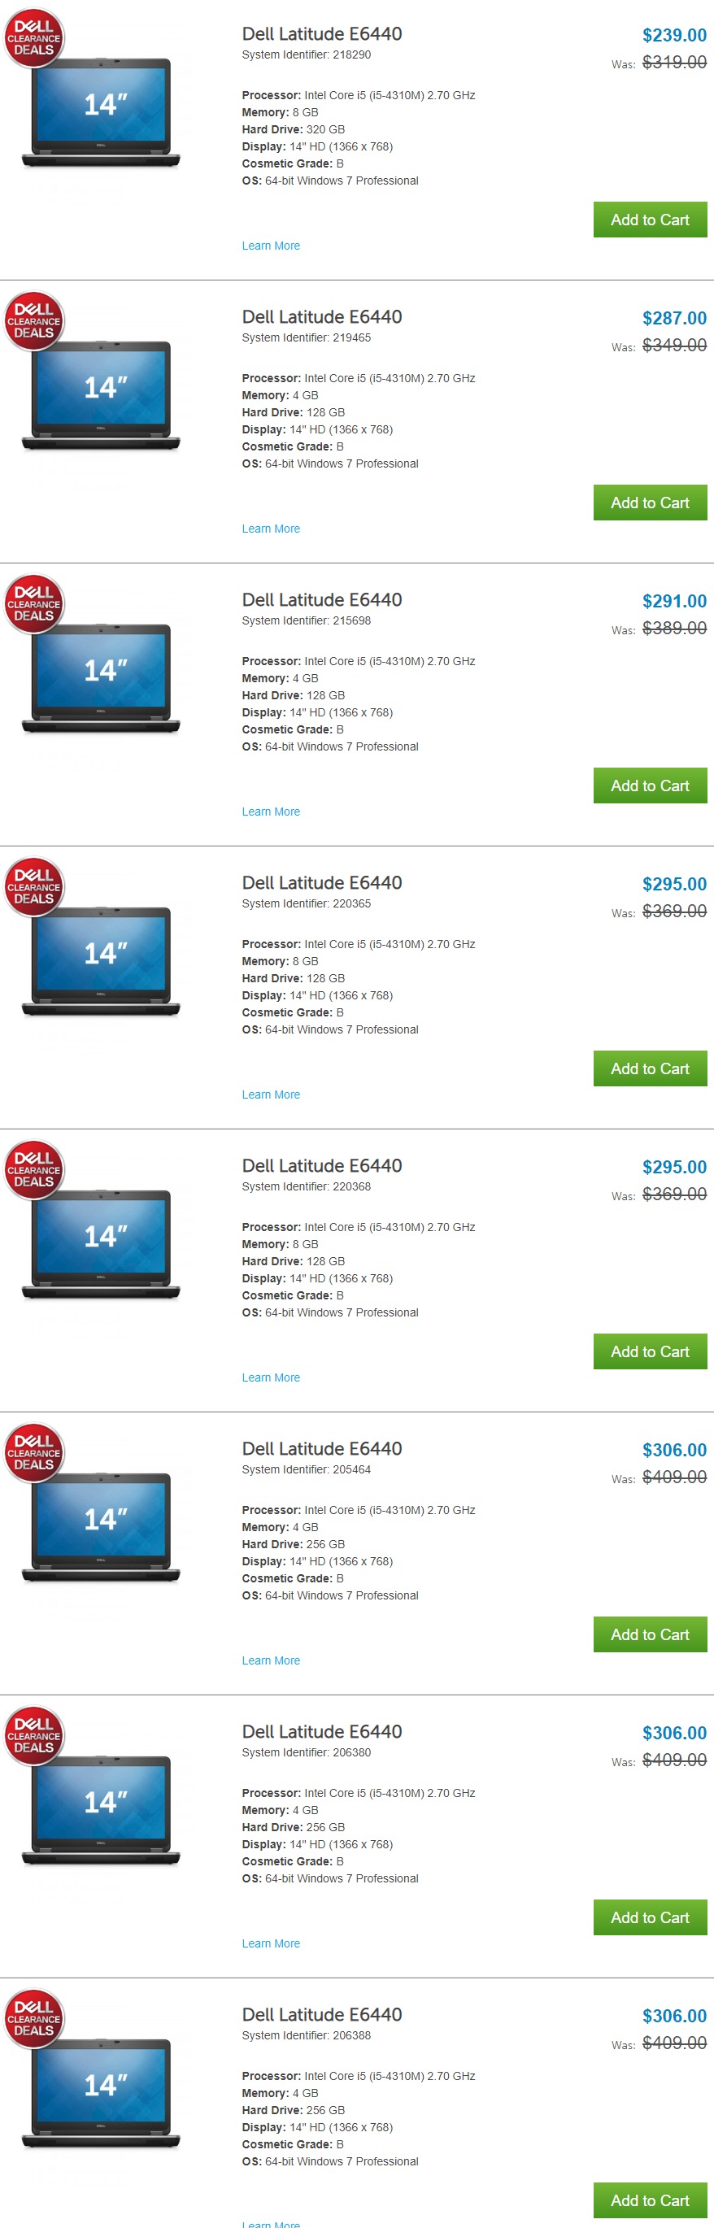Click the $295.00 price on system 220365

pyautogui.click(x=674, y=884)
